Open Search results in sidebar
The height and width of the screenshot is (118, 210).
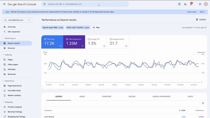16,43
